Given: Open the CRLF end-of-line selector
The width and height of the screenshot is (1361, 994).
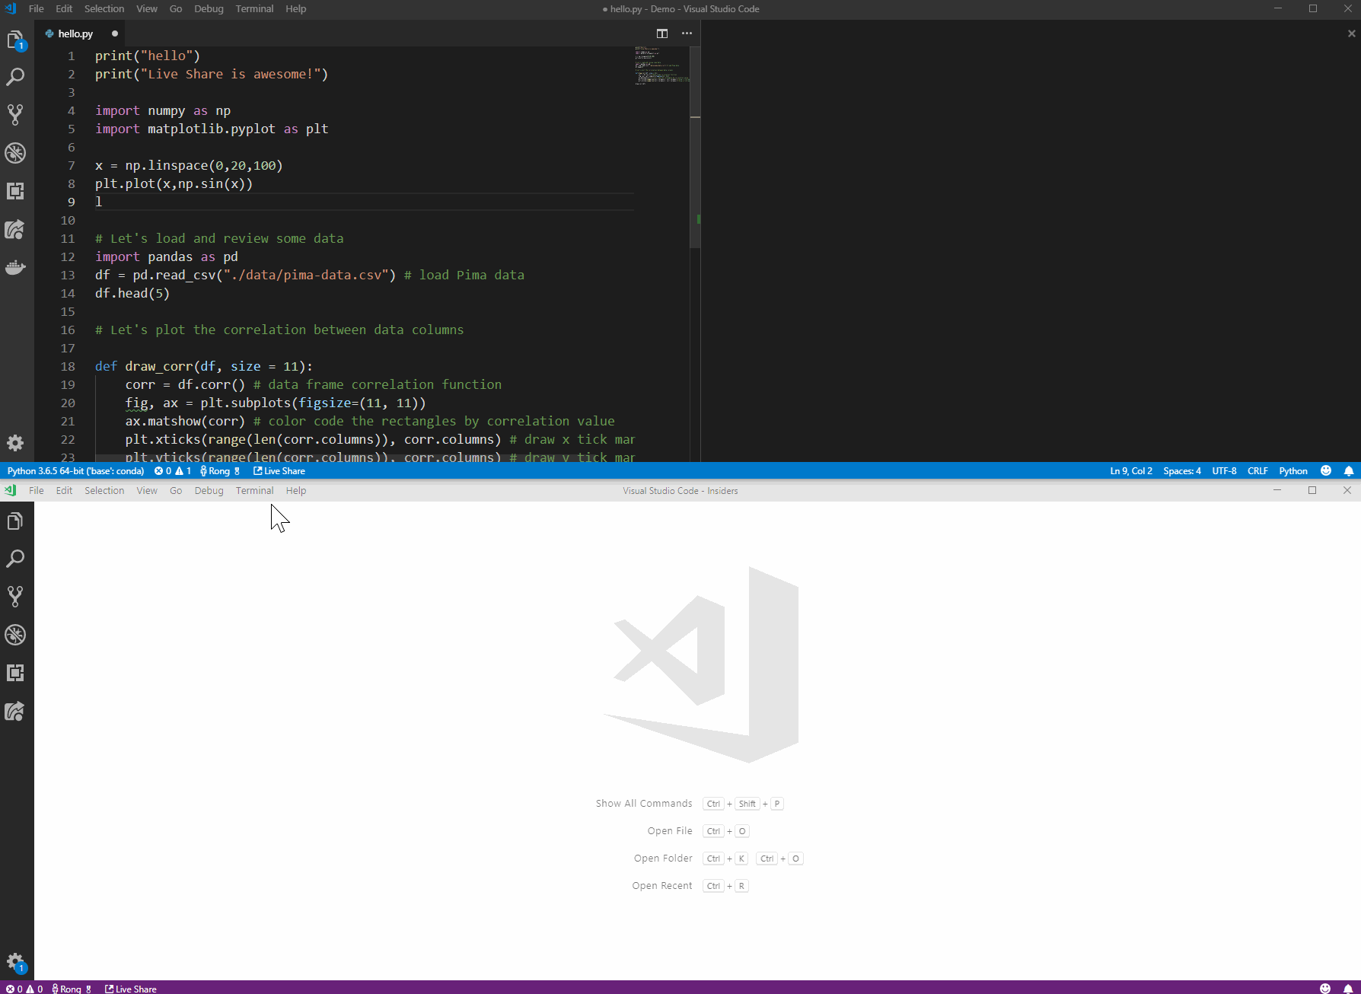Looking at the screenshot, I should pyautogui.click(x=1257, y=471).
